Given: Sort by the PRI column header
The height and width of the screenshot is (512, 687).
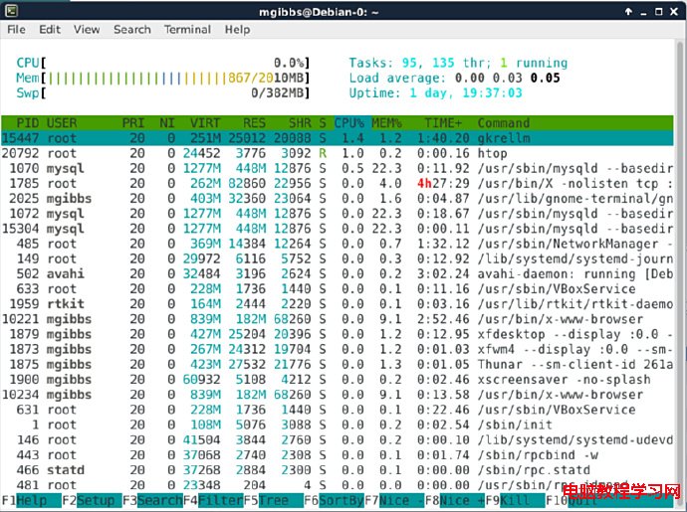Looking at the screenshot, I should click(133, 123).
